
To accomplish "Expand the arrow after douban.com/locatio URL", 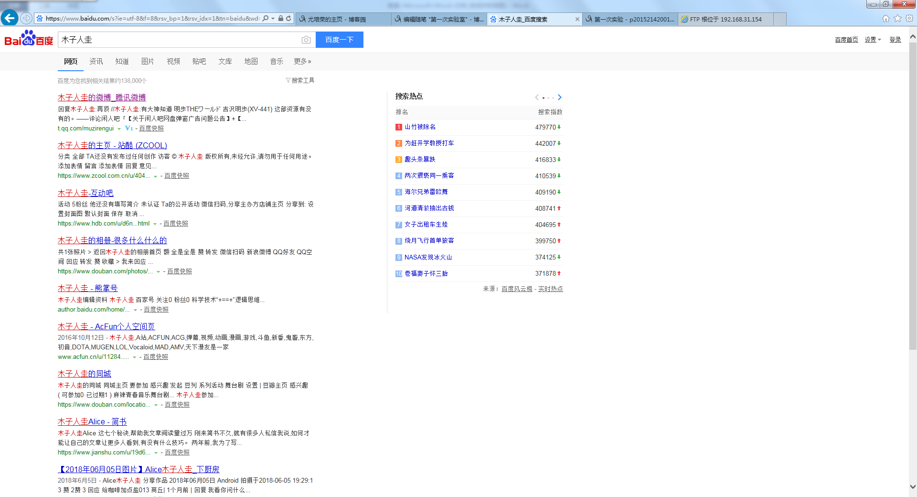I will tap(156, 405).
